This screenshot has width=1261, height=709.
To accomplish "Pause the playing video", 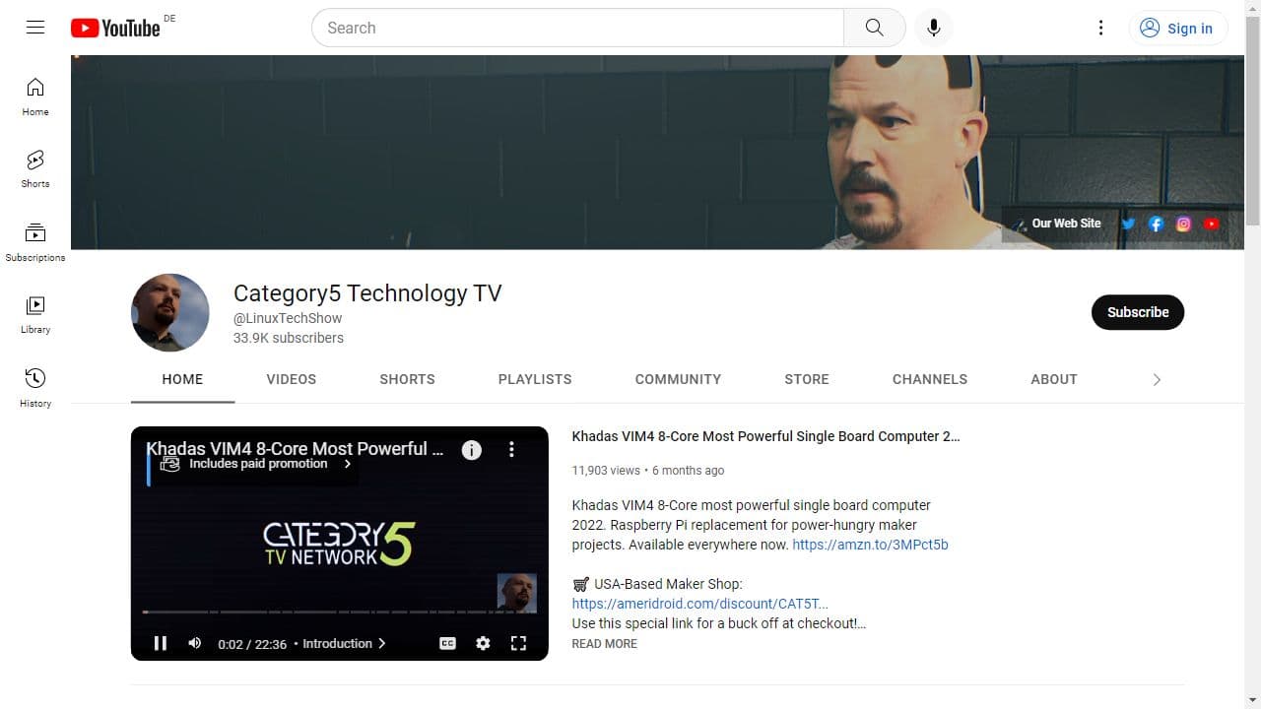I will click(161, 643).
